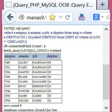This screenshot has width=112, height=112.
Task: Click cell KING
Action: (25, 86)
